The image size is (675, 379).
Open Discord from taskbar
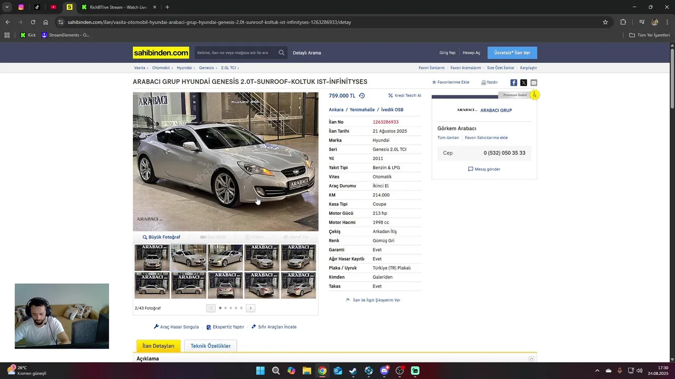coord(384,371)
